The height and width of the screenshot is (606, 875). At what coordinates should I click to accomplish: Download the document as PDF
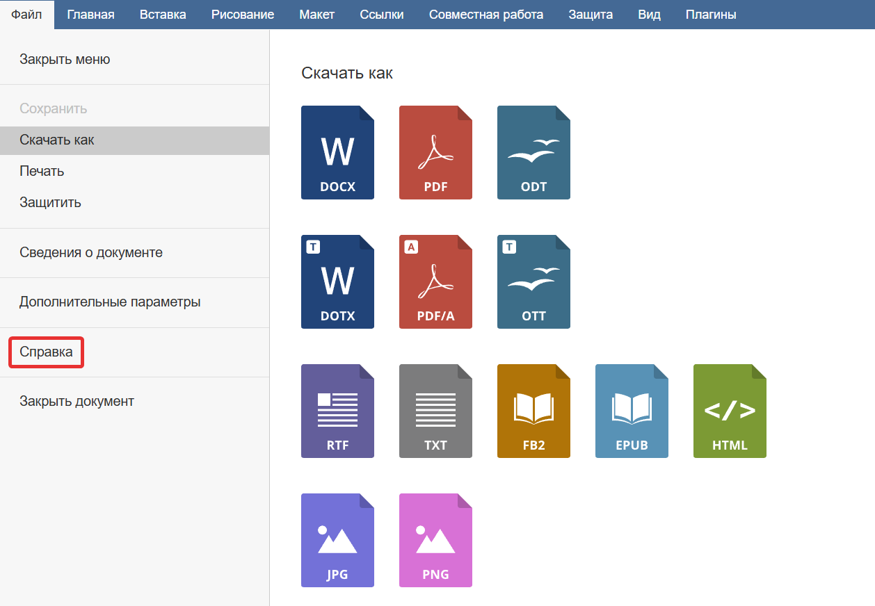pos(435,152)
